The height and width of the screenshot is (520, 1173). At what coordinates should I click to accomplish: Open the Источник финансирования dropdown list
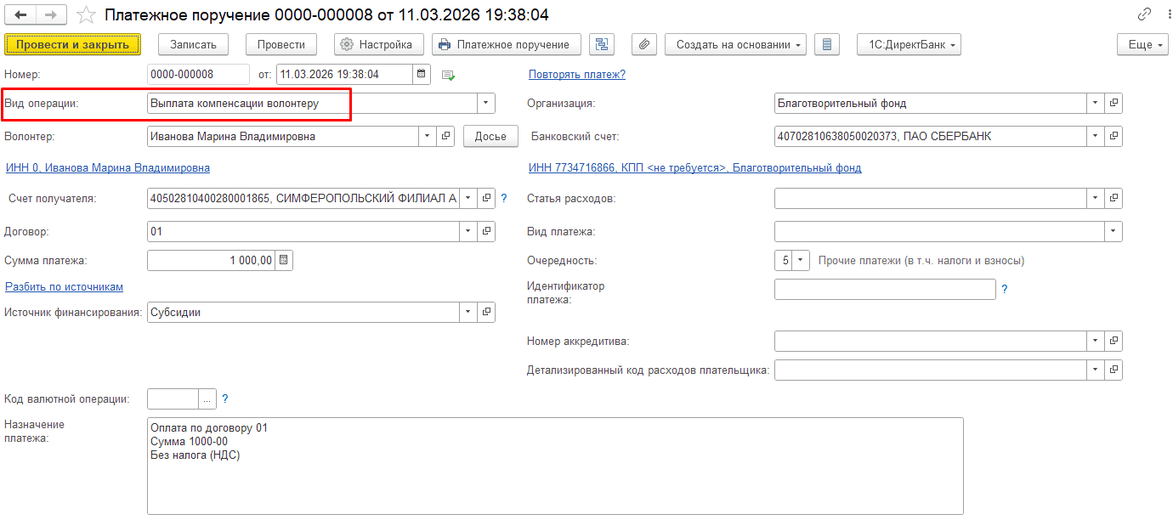(468, 312)
